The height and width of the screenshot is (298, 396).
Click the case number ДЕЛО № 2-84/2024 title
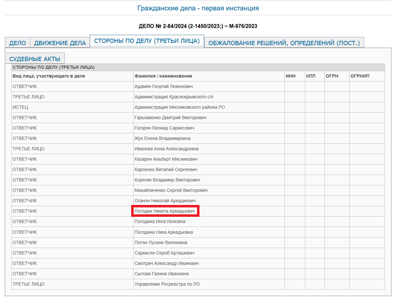pos(198,26)
